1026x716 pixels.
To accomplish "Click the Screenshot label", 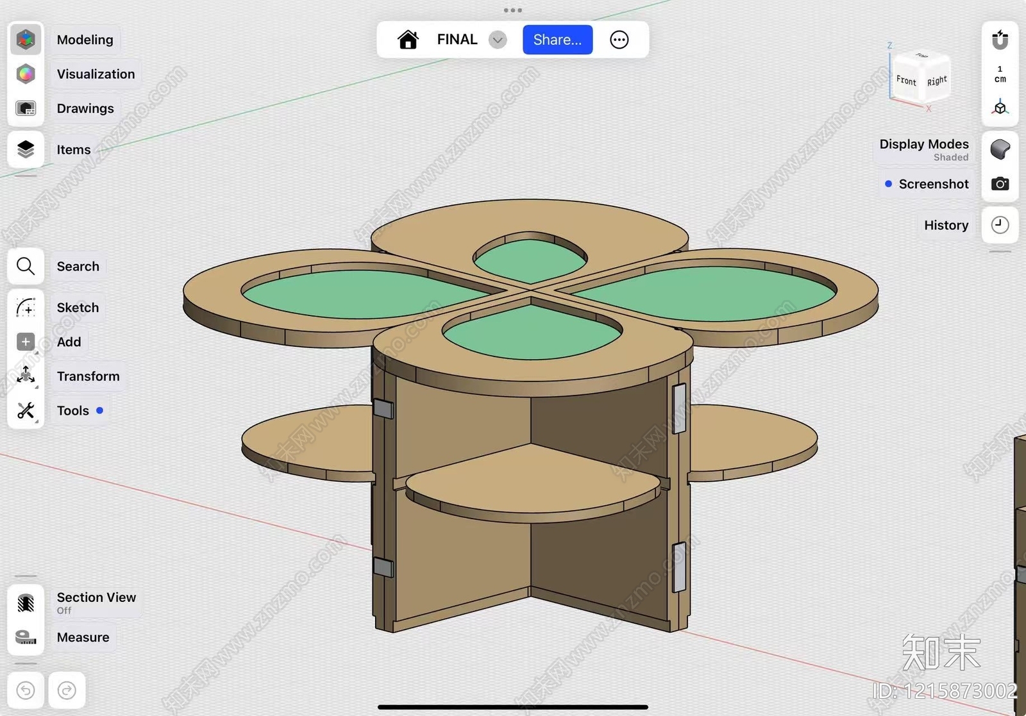I will (x=934, y=184).
